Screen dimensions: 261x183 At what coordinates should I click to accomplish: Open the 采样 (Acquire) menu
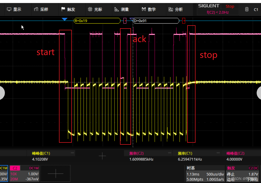(41, 9)
